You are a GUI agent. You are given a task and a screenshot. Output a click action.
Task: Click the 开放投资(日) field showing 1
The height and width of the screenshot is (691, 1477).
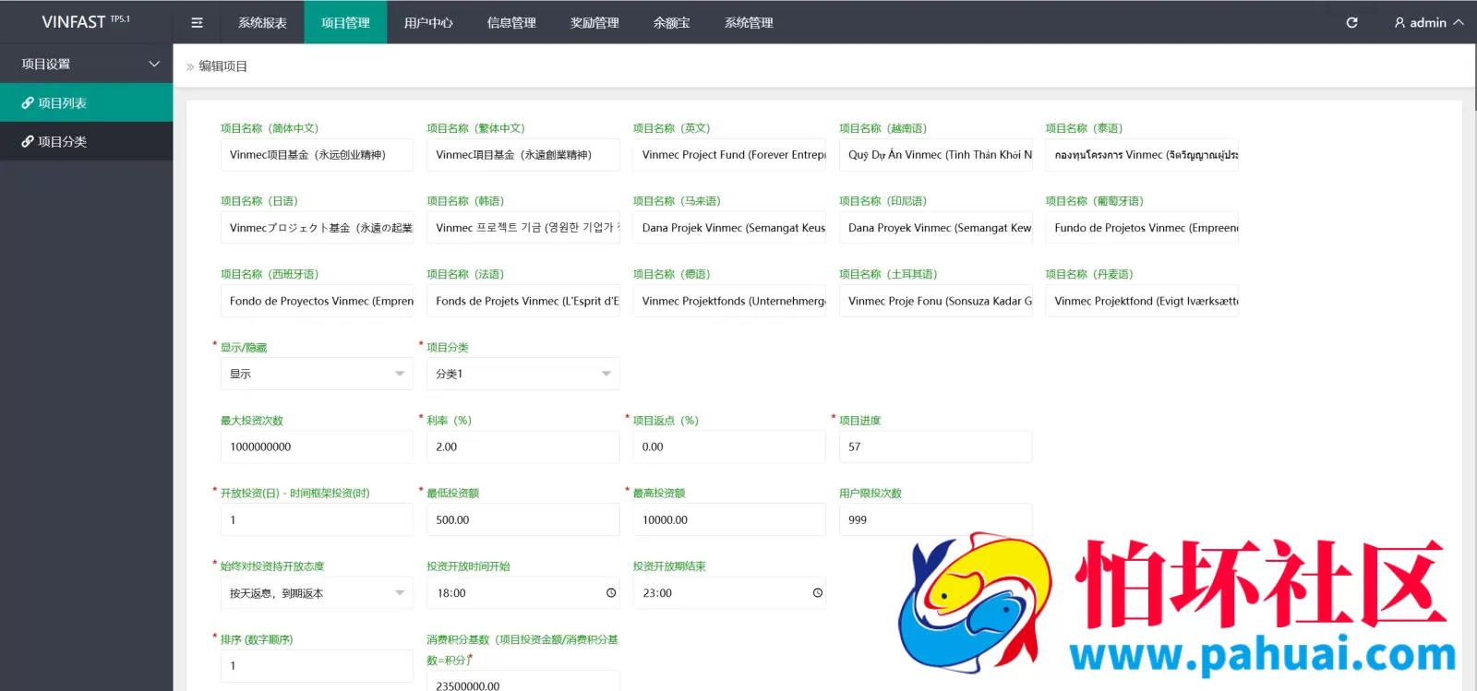click(317, 519)
